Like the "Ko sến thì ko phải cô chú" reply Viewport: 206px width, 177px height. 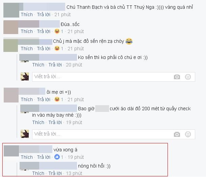click(38, 65)
